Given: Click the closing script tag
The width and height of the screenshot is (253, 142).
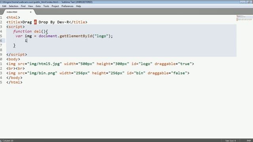Looking at the screenshot, I should tap(17, 54).
